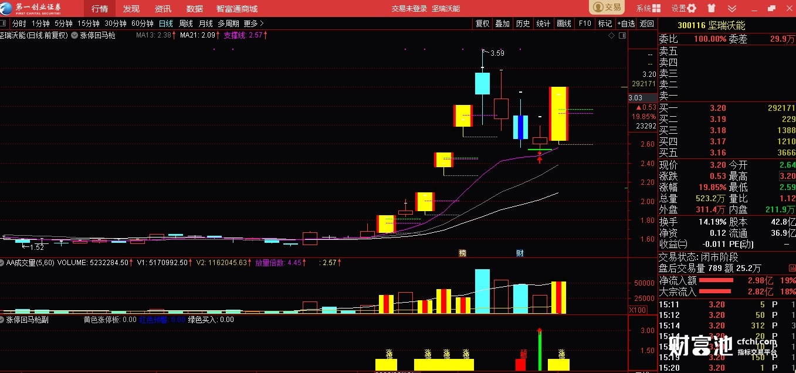796x373 pixels.
Task: Click the 交易 login button
Action: click(607, 8)
